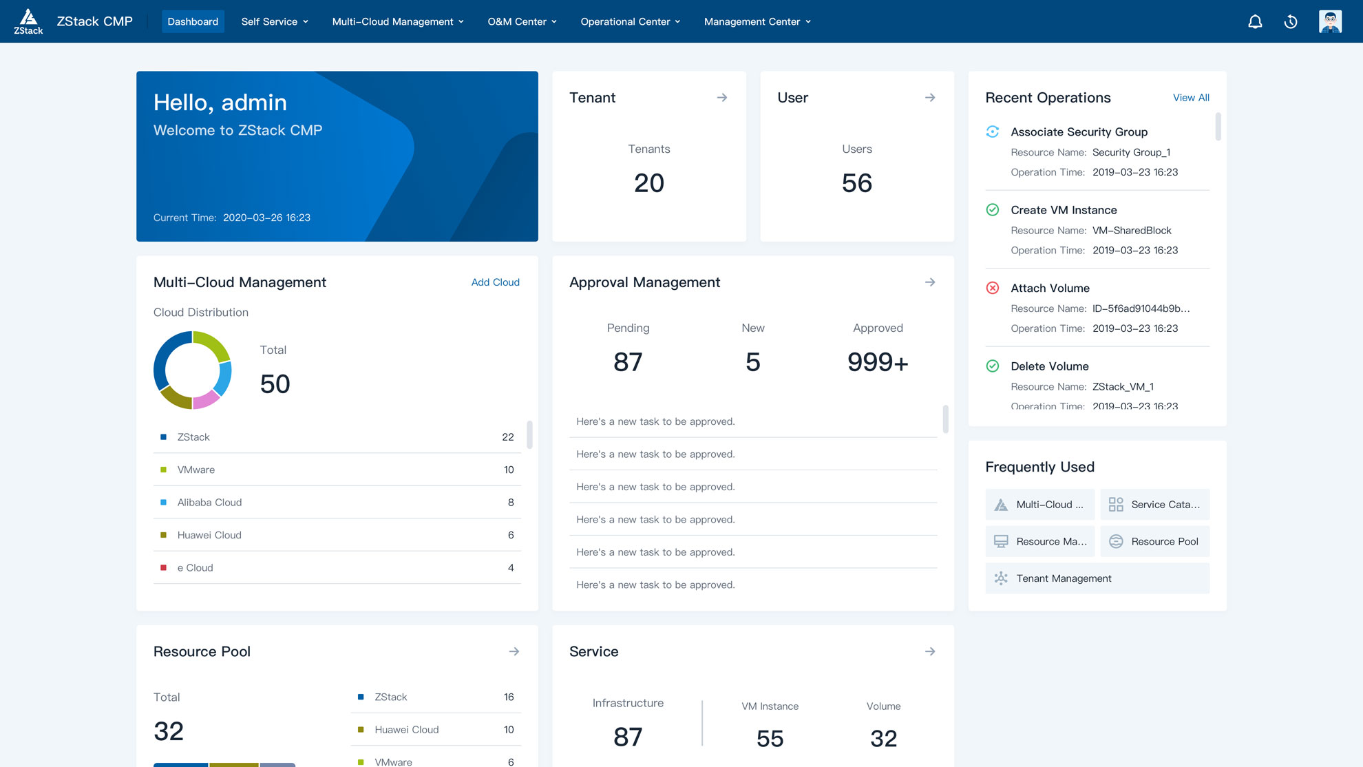1363x767 pixels.
Task: Open the Service card arrow
Action: [x=930, y=651]
